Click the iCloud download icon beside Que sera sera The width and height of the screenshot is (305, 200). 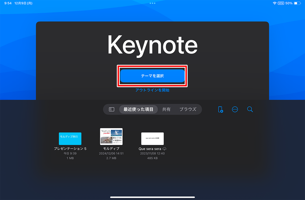164,149
